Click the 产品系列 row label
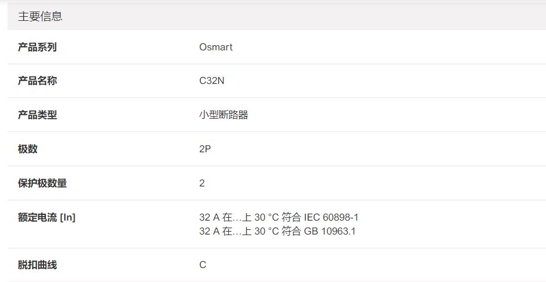Screen dimensions: 546x282 pyautogui.click(x=37, y=47)
